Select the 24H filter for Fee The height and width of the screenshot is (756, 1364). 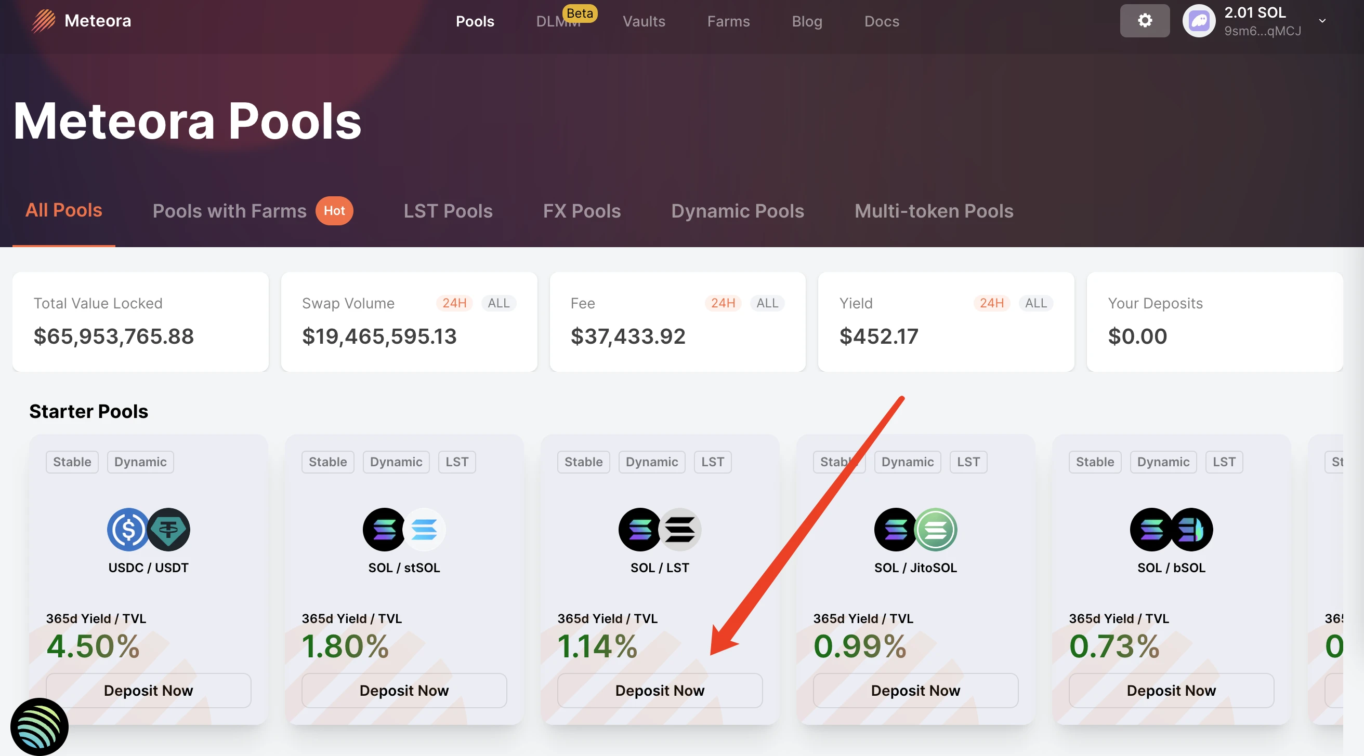tap(723, 303)
